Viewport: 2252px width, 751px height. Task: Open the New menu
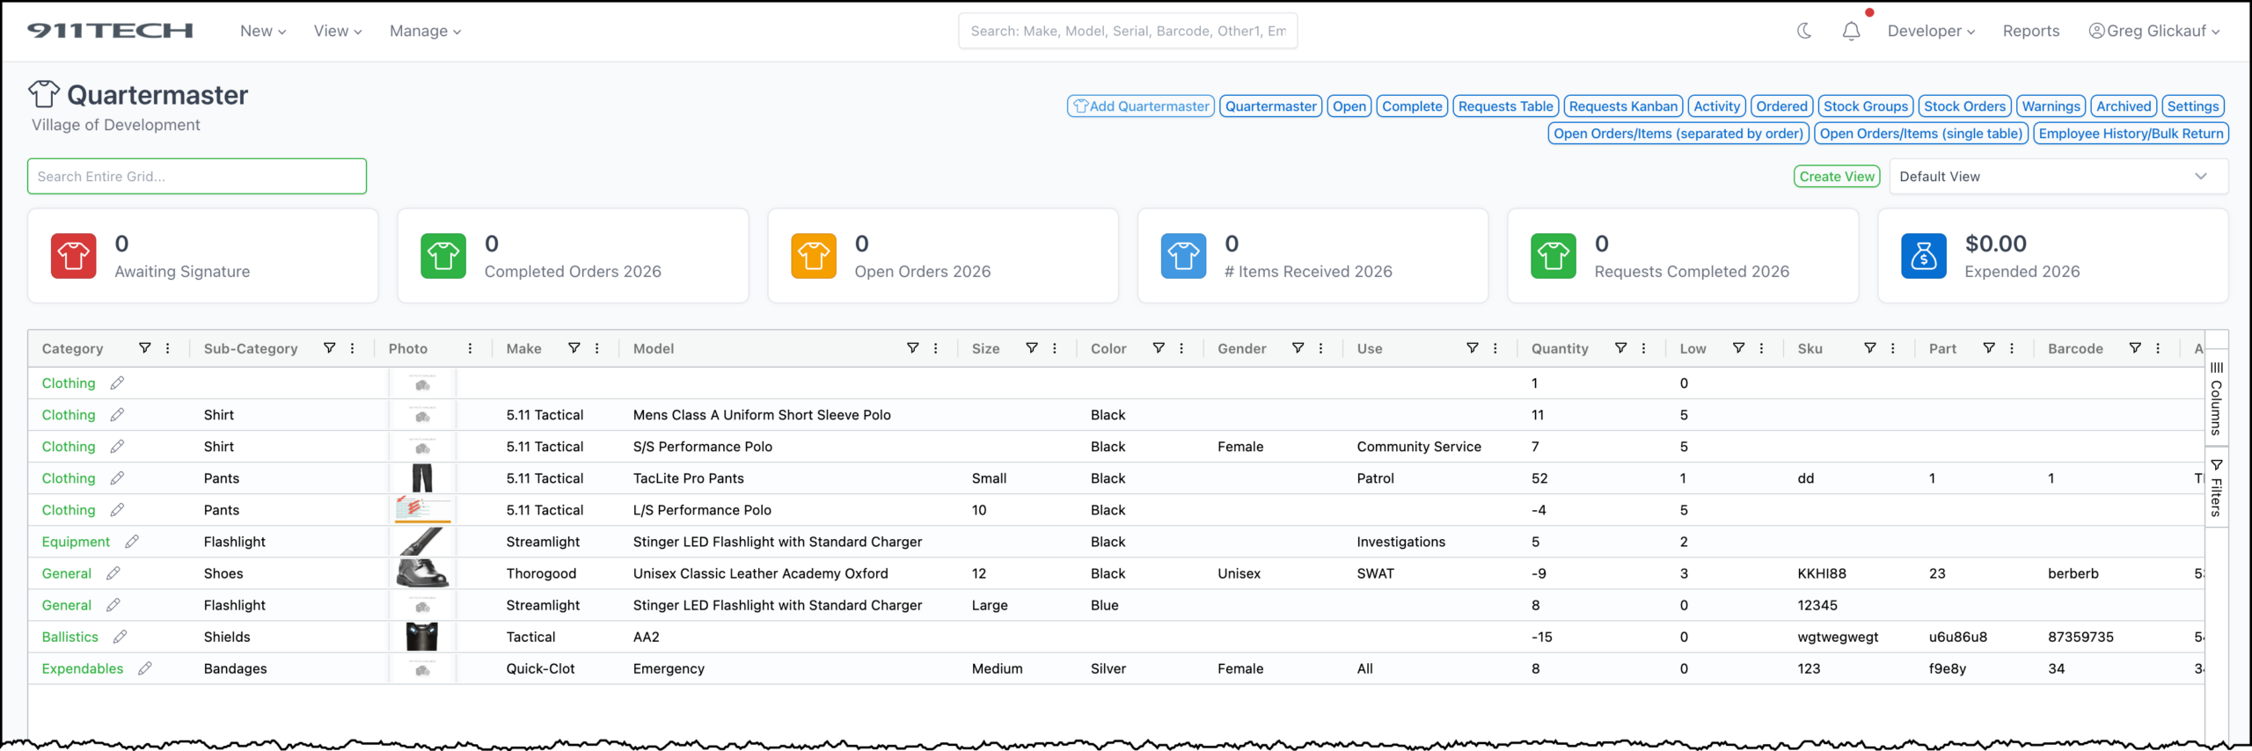coord(262,31)
